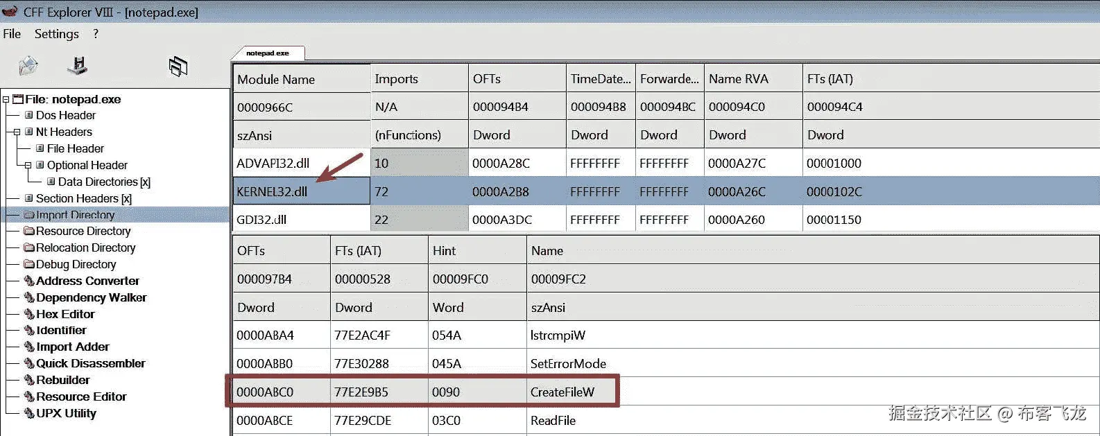Select Import Directory tree item

click(x=75, y=215)
